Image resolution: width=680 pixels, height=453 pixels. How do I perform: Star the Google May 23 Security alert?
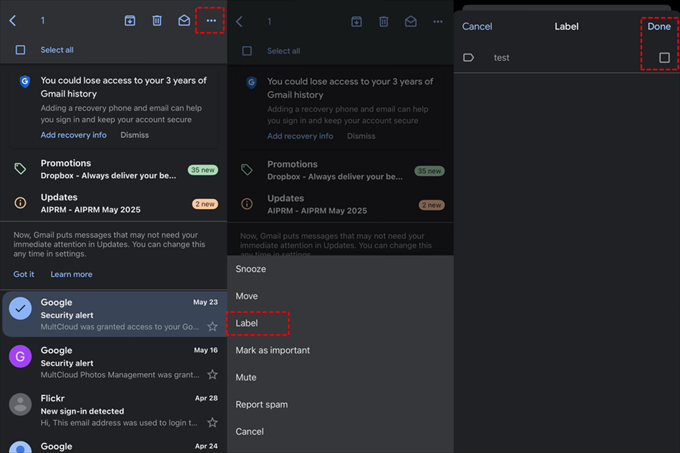(212, 326)
